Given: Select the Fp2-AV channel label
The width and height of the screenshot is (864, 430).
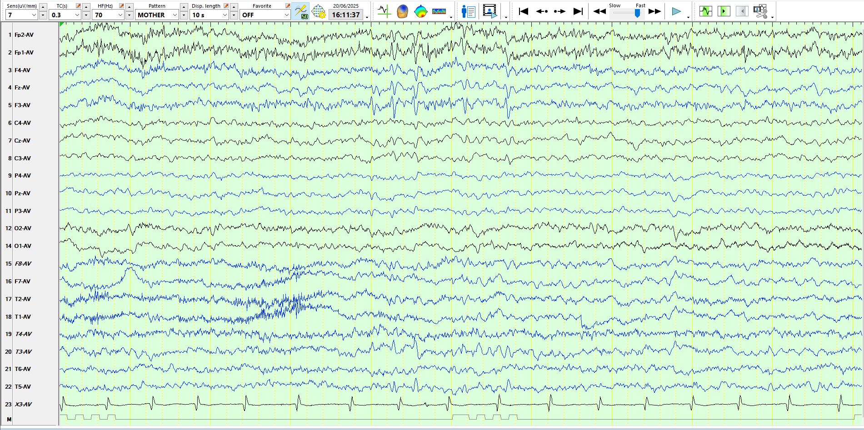Looking at the screenshot, I should [24, 35].
